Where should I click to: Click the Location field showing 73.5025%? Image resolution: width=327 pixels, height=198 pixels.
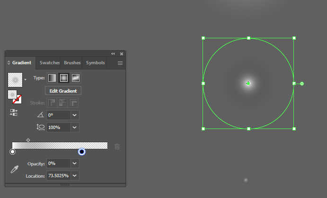(x=59, y=176)
